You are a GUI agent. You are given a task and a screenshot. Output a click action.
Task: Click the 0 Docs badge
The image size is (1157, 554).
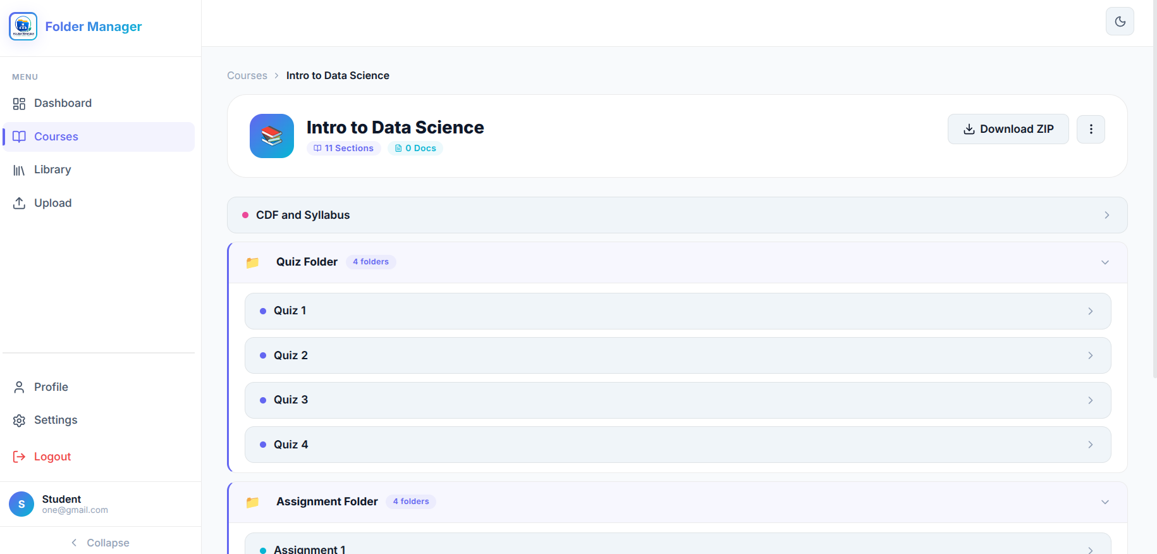point(415,148)
